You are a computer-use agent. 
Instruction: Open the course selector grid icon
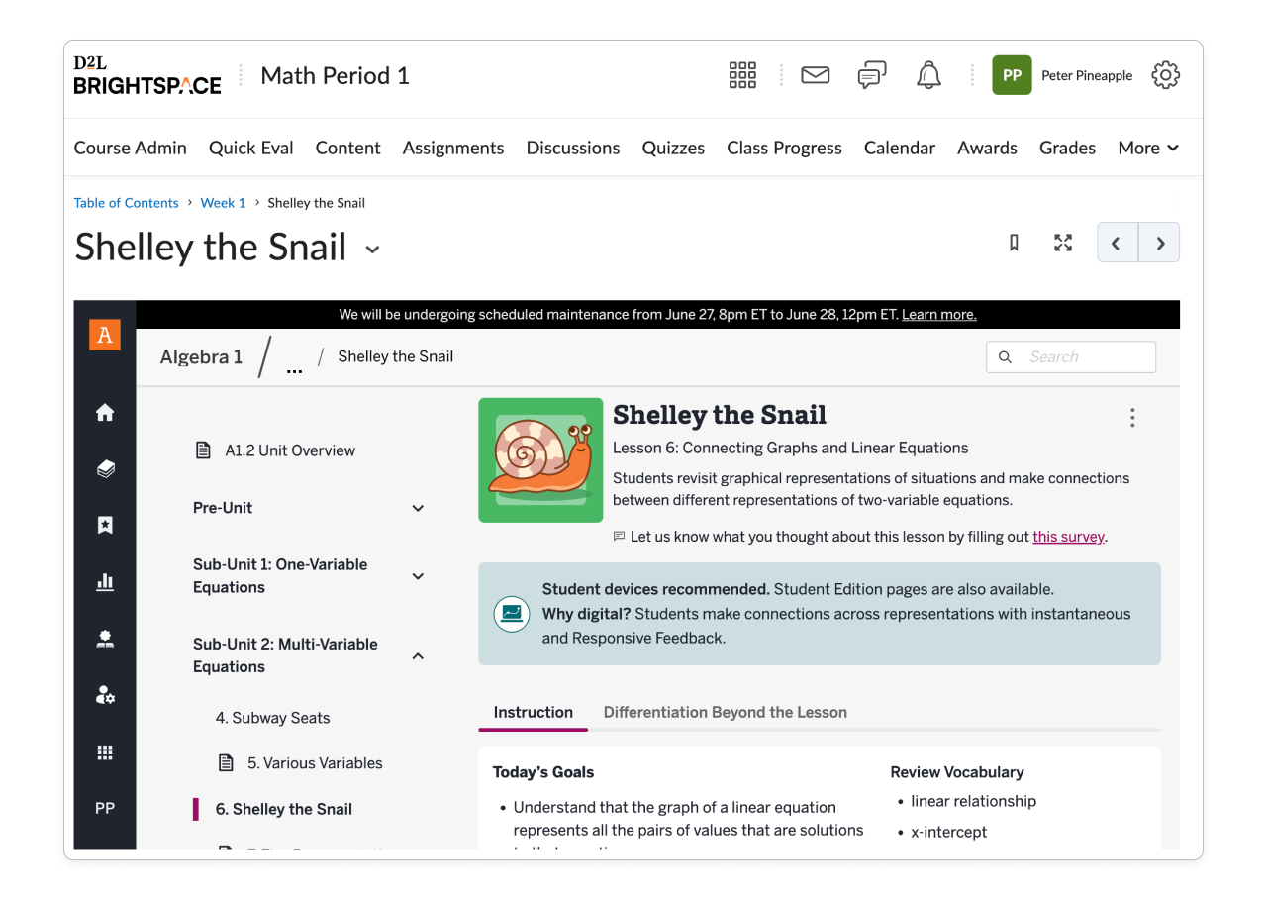coord(742,75)
